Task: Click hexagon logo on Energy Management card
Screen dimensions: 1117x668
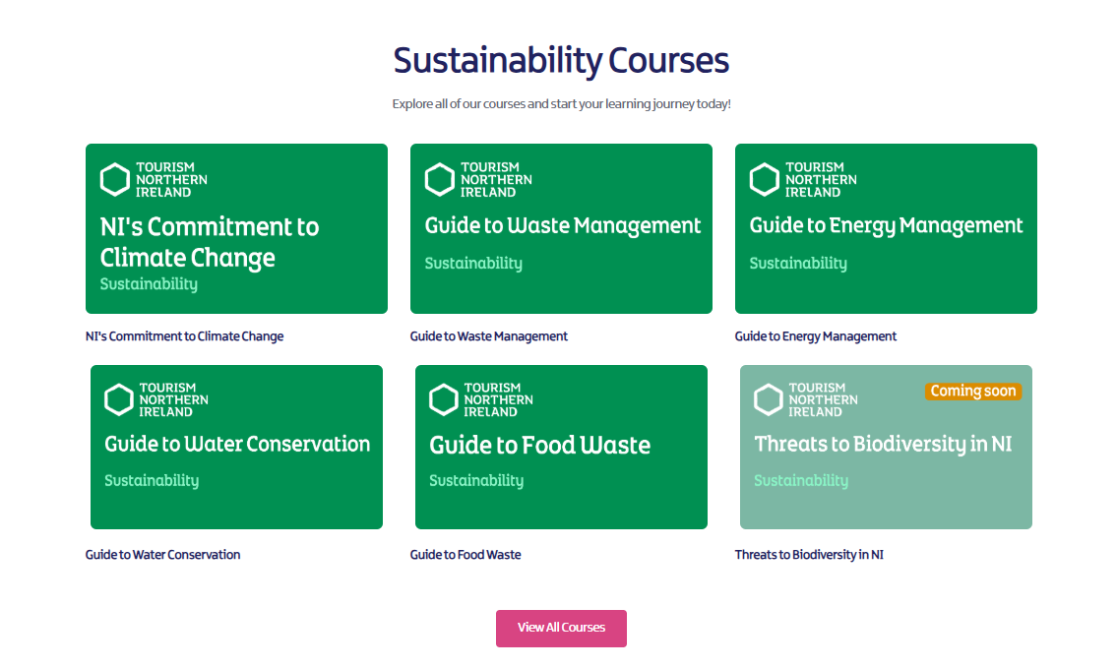Action: [765, 180]
